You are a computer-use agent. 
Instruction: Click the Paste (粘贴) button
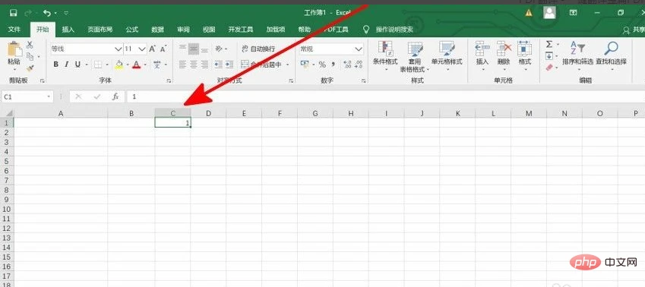point(14,53)
